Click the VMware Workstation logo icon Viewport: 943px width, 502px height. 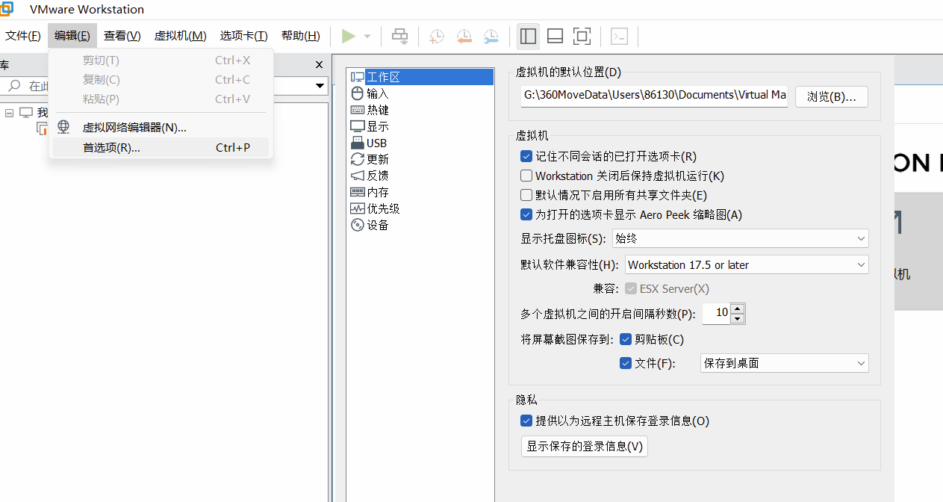pyautogui.click(x=7, y=9)
